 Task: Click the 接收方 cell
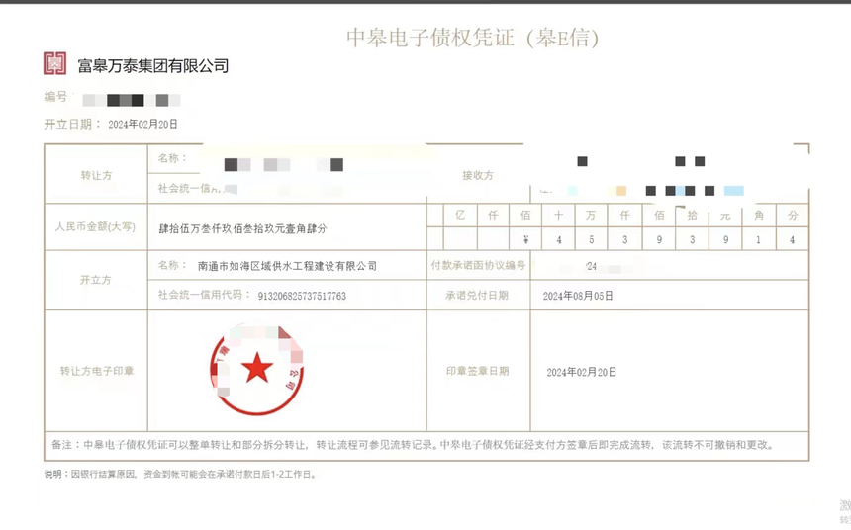(x=478, y=175)
